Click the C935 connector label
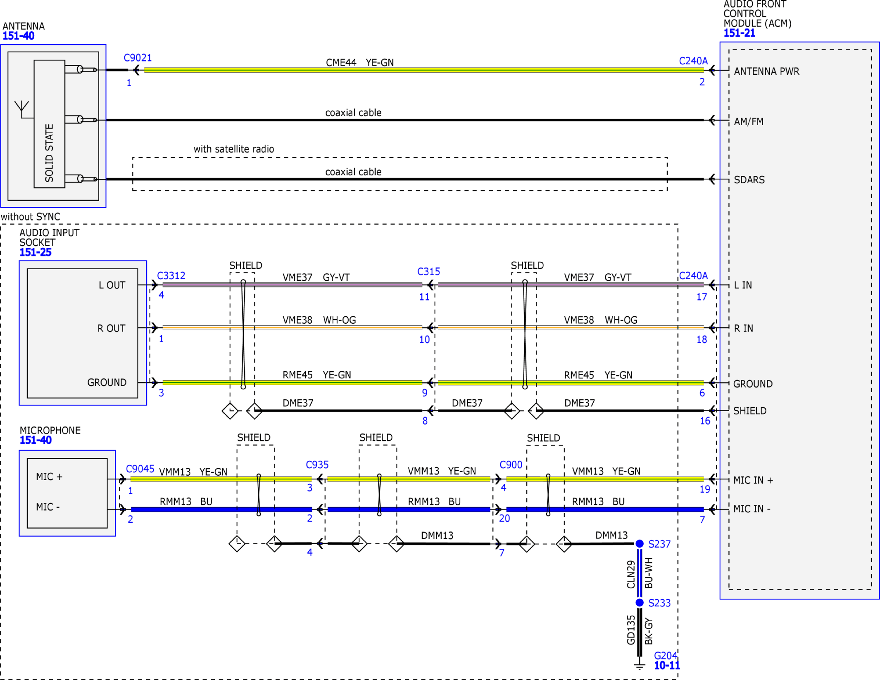Screen dimensions: 880x680 click(317, 465)
